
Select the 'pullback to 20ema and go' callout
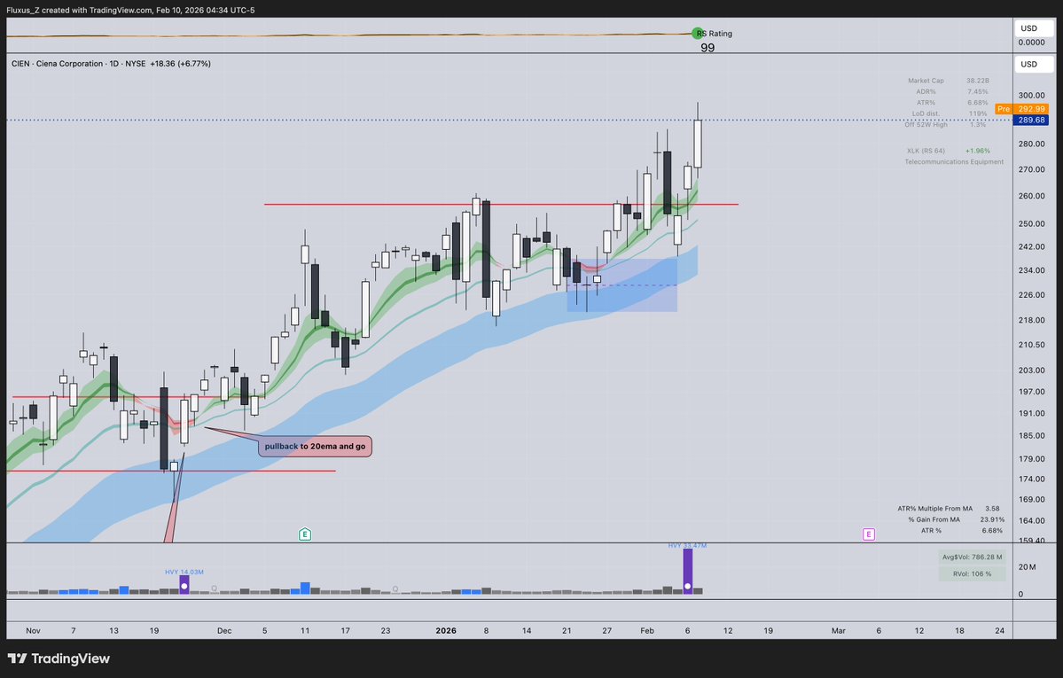pos(315,446)
